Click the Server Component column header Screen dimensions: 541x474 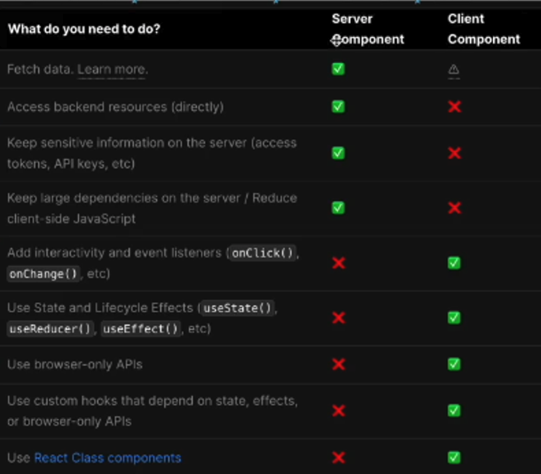point(367,29)
